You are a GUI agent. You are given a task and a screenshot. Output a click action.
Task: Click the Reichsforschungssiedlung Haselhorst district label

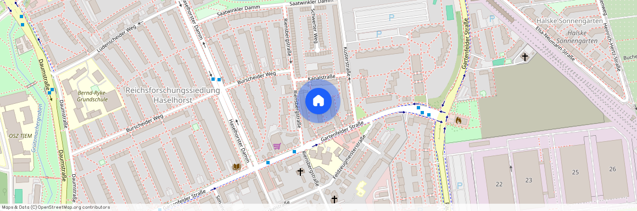pos(172,95)
